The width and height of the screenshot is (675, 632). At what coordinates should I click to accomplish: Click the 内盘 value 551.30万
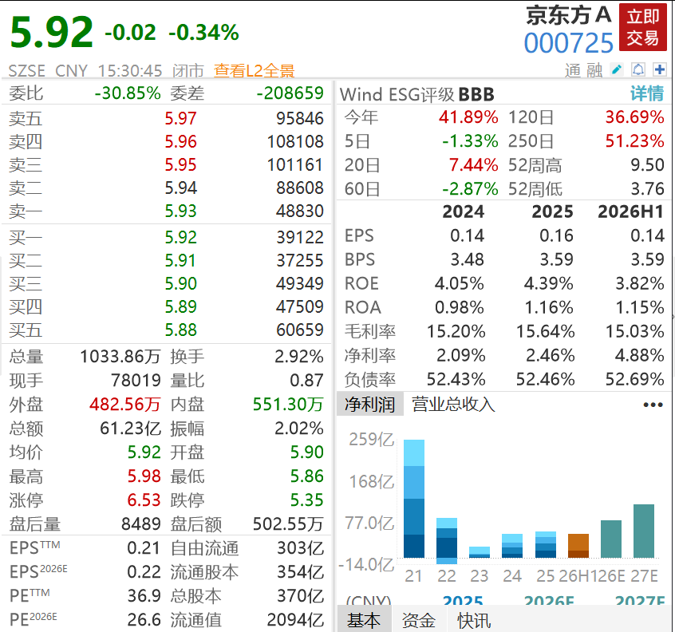click(x=288, y=405)
